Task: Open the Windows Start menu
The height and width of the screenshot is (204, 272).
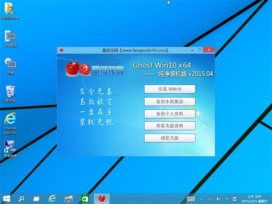Action: pos(7,198)
